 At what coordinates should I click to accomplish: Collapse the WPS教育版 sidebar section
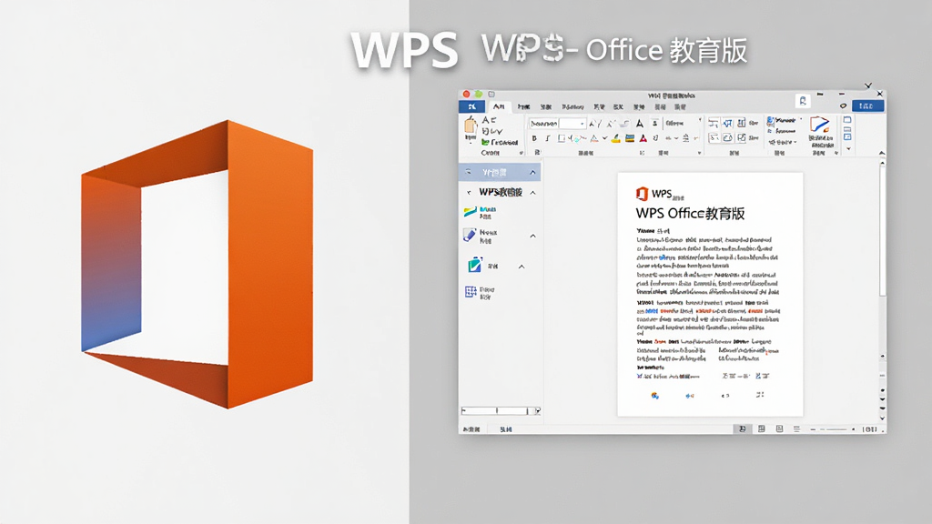532,193
